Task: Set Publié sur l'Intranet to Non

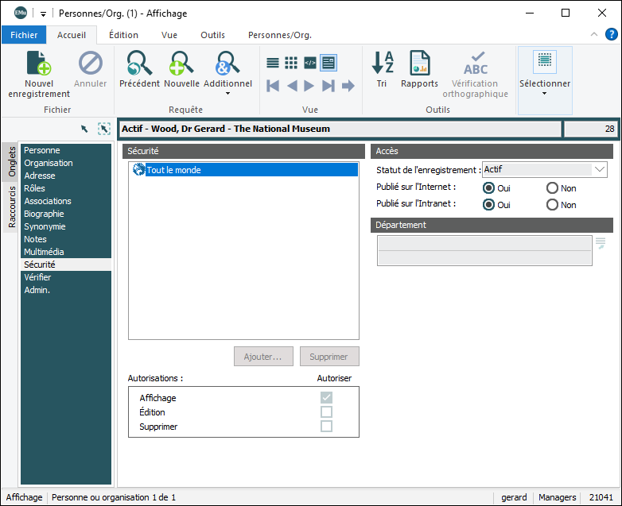Action: point(552,204)
